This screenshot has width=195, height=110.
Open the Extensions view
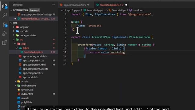[x=5, y=42]
